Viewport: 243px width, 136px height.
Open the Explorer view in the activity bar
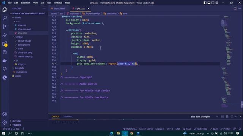pyautogui.click(x=5, y=10)
